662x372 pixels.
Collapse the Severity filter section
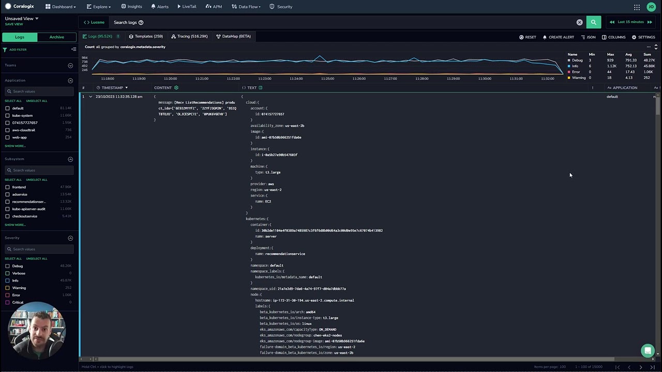click(x=70, y=238)
